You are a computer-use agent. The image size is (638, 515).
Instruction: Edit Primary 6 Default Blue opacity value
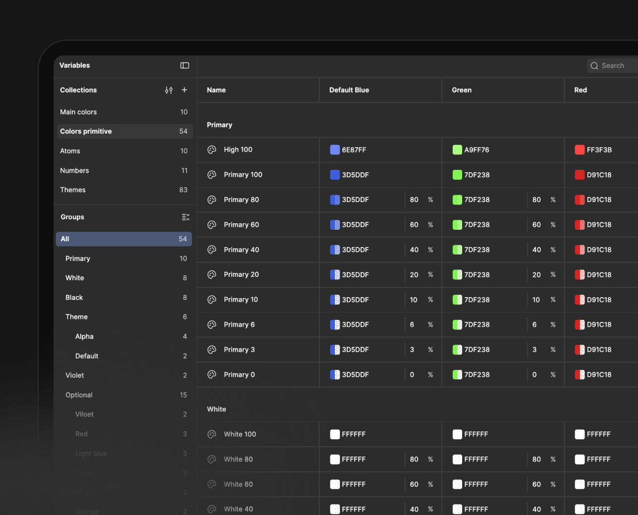coord(412,324)
